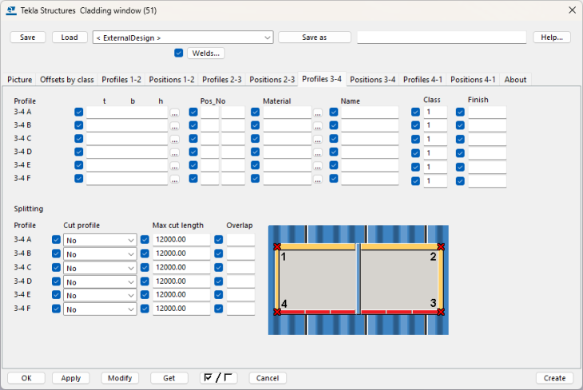Click the corner 3 red marker in picture
583x390 pixels.
click(x=440, y=312)
